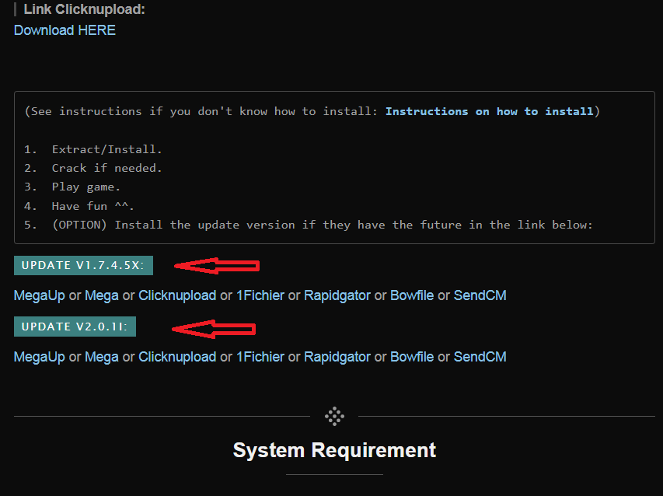663x496 pixels.
Task: Open Mega link under Update V1.7.4.5X
Action: click(x=102, y=295)
